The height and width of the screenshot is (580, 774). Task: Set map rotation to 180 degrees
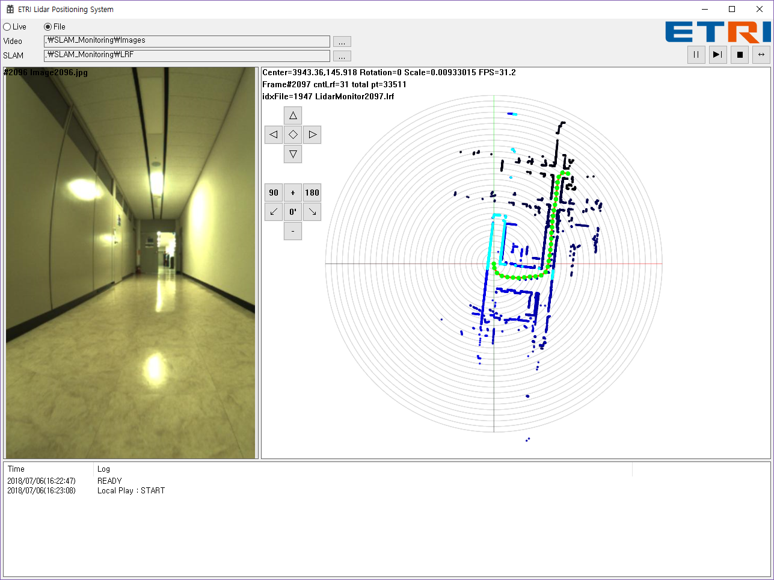click(x=312, y=193)
